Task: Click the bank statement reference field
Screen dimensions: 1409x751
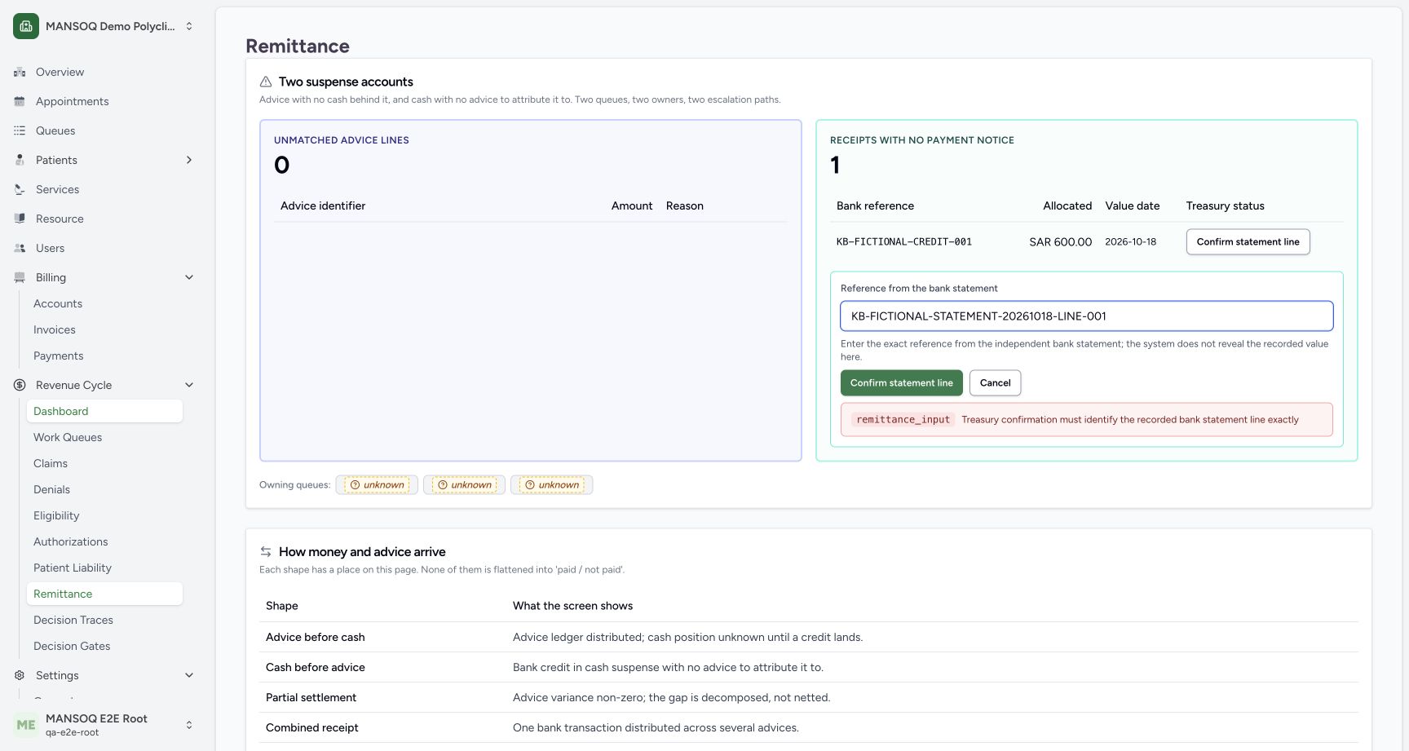Action: [x=1086, y=316]
